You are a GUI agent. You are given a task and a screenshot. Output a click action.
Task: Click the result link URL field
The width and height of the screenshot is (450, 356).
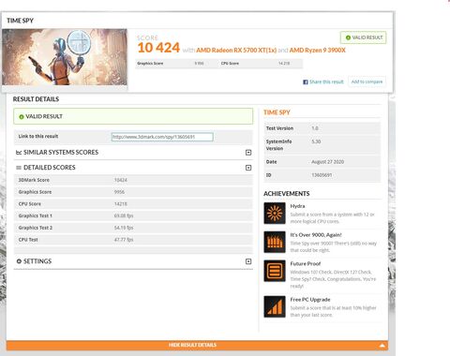162,137
